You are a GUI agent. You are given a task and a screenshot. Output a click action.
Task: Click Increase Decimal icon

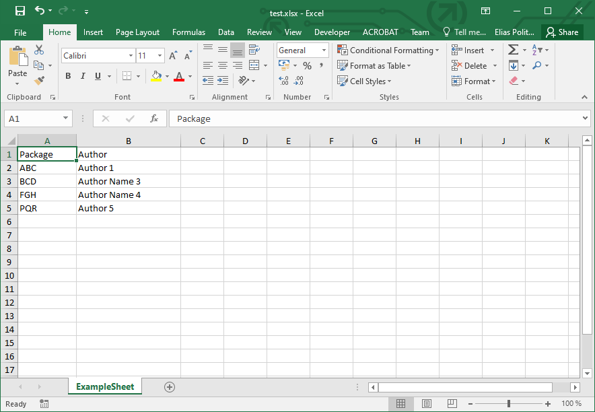(x=283, y=80)
